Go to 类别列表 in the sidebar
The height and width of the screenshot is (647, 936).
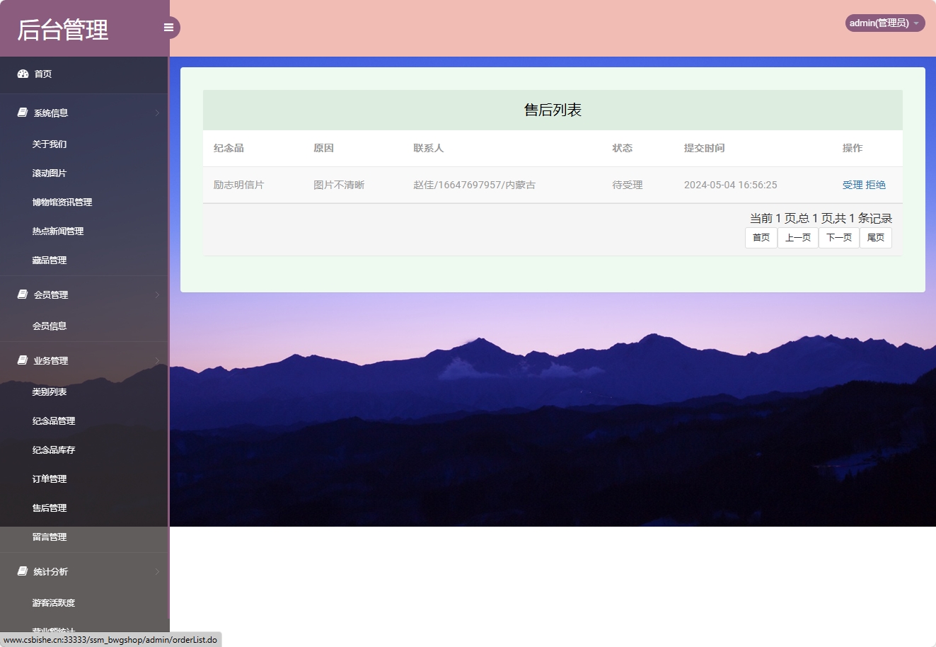[50, 391]
